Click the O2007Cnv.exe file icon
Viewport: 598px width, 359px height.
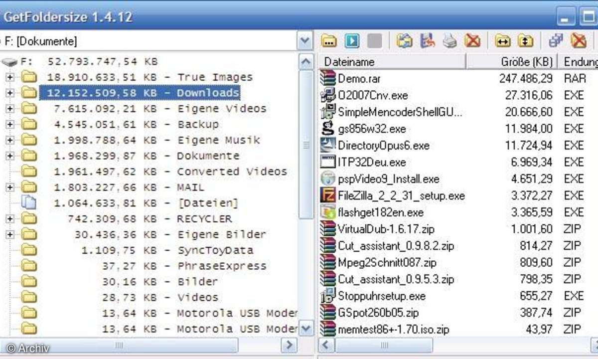coord(328,95)
